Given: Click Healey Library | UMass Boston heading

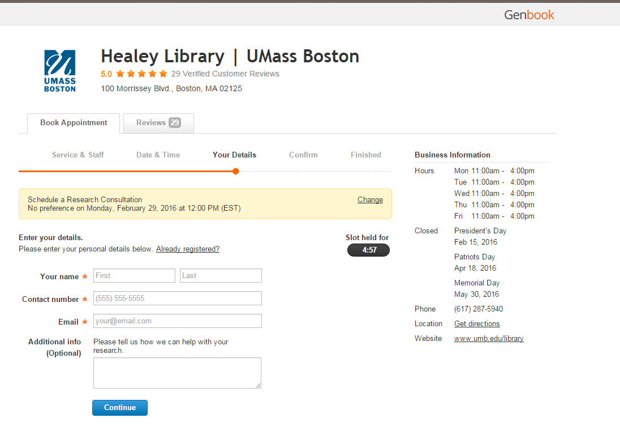Looking at the screenshot, I should pyautogui.click(x=230, y=56).
